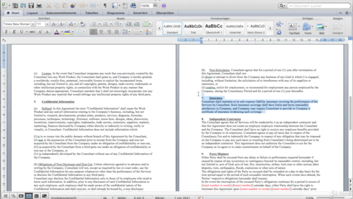
Task: Apply the Überschrift 1 style
Action: [x=214, y=28]
